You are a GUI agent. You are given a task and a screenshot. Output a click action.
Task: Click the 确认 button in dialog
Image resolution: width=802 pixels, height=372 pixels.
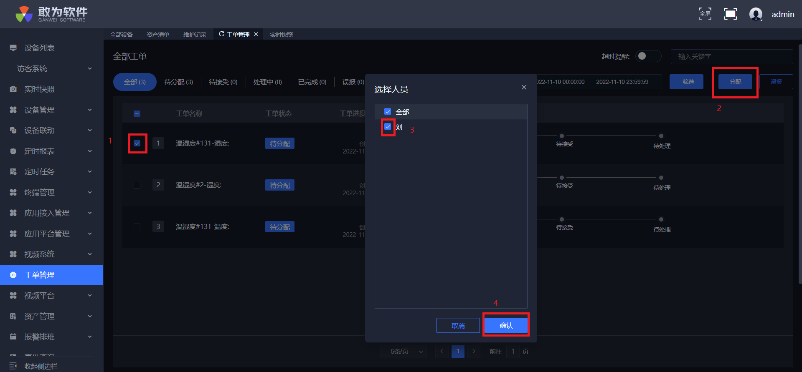click(x=506, y=325)
